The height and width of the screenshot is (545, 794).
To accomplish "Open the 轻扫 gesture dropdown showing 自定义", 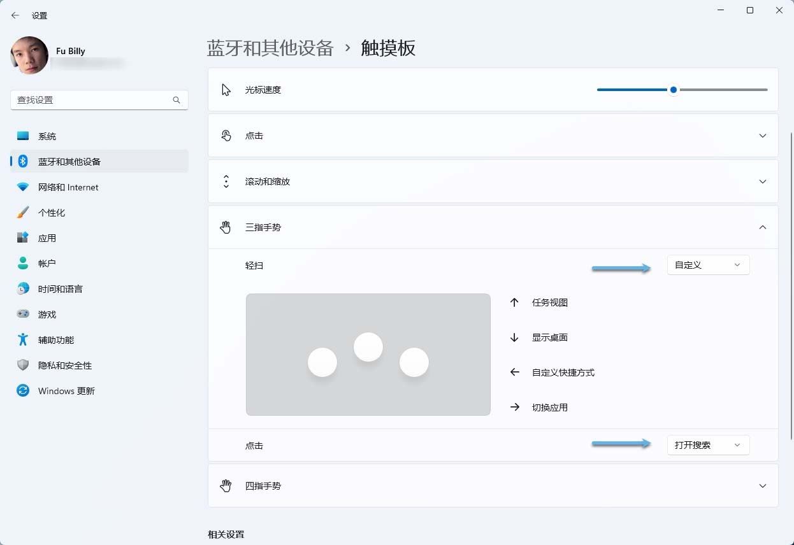I will [708, 265].
